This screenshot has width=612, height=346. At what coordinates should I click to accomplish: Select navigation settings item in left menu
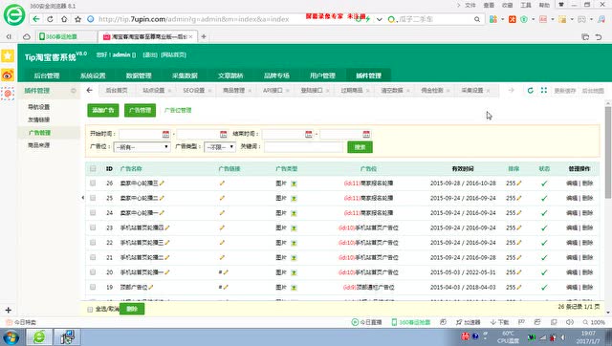tap(38, 107)
